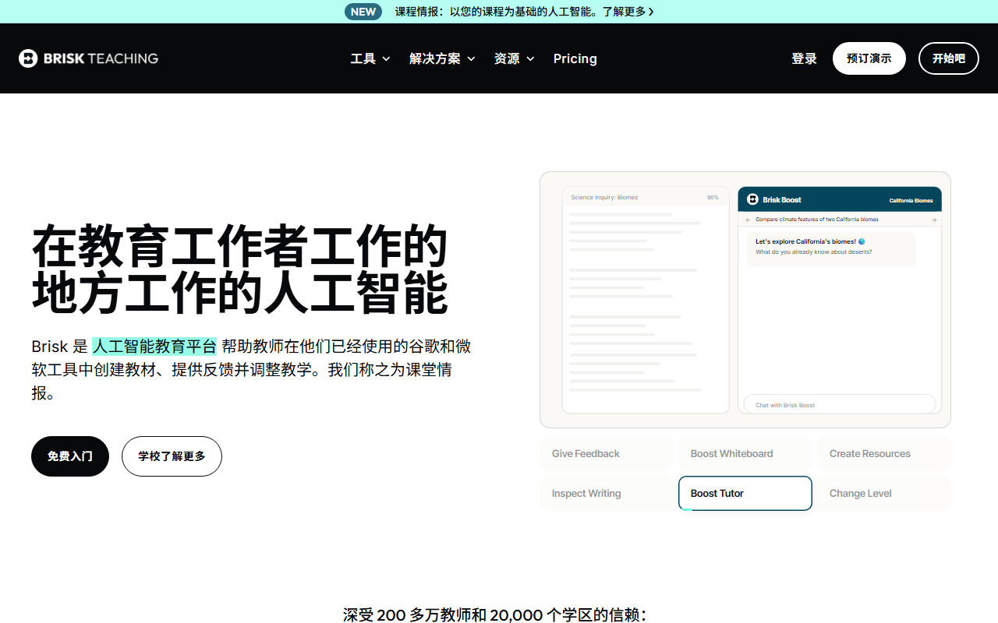Click the forward arrow in Brisk Boost panel

(x=934, y=220)
